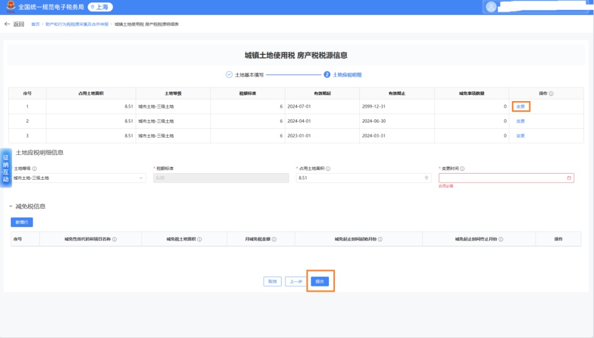The height and width of the screenshot is (338, 594).
Task: Open the 征纳互动 side floating panel
Action: 5,168
